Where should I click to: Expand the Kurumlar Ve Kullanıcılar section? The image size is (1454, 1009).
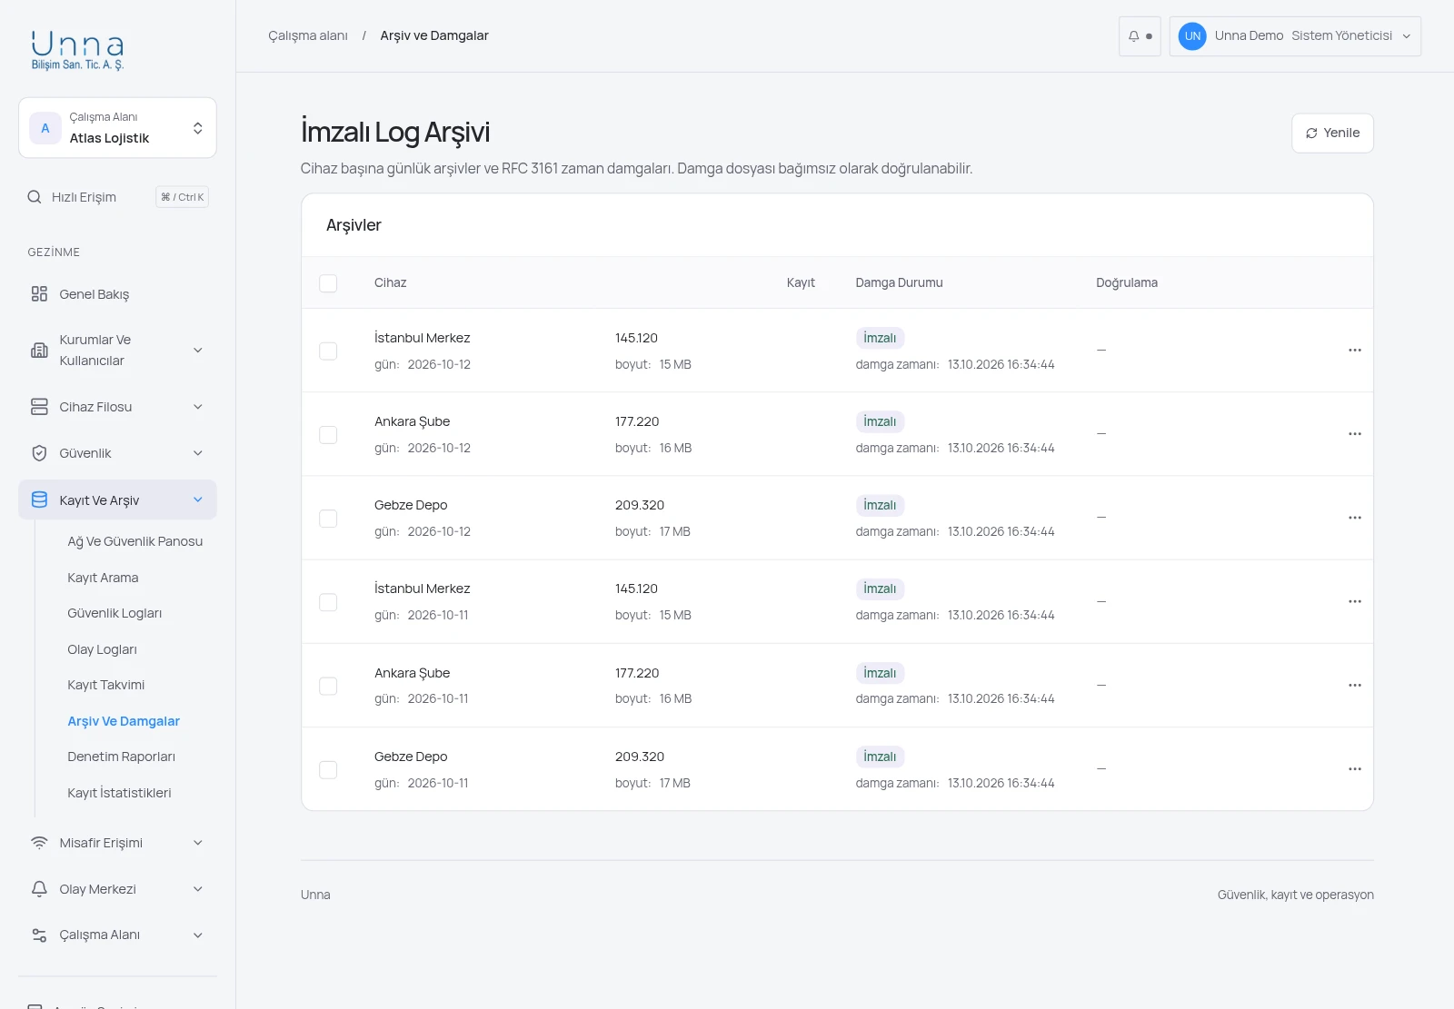tap(117, 351)
